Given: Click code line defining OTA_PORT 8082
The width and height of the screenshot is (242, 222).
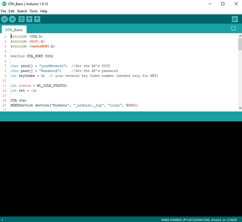Looking at the screenshot, I should pos(32,56).
